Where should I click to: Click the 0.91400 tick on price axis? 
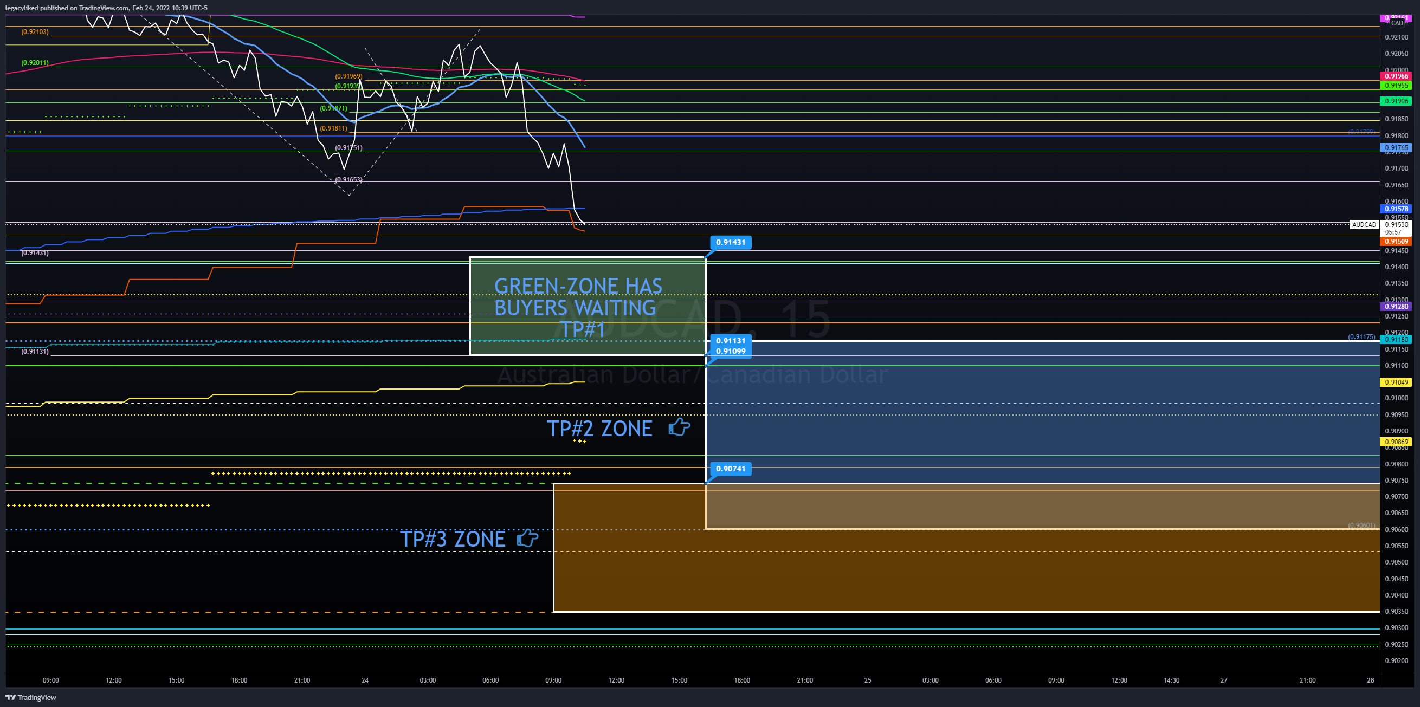[1396, 267]
